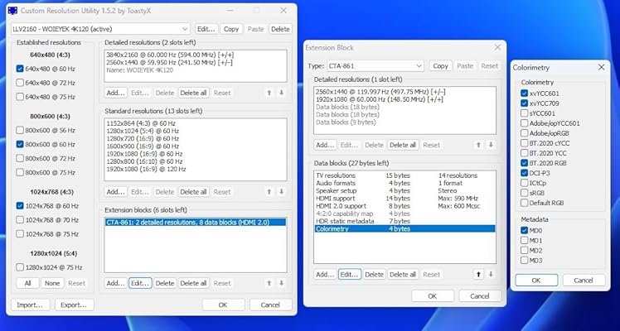Click Cancel in Extension Block dialog
This screenshot has width=620, height=331.
coord(480,296)
